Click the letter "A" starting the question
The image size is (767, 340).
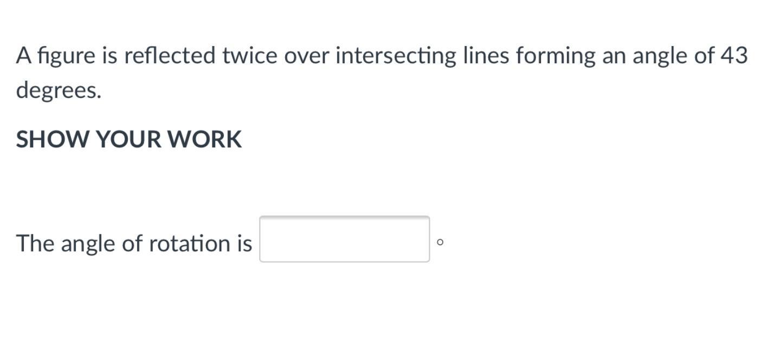click(23, 55)
